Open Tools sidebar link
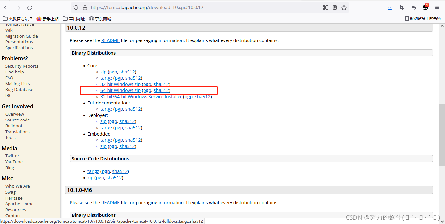This screenshot has height=224, width=445. 10,137
